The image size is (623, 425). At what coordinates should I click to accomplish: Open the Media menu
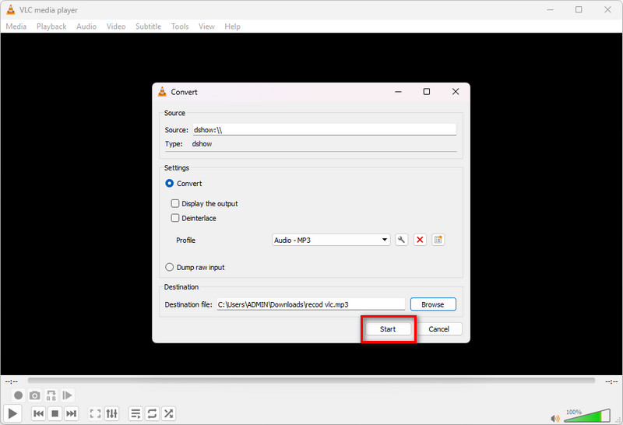coord(16,26)
